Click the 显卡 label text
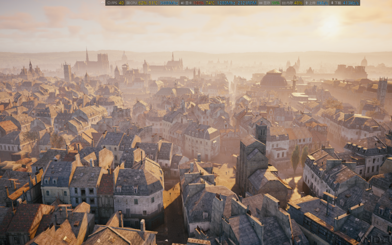Viewport: 392px width, 245px height. tap(188, 3)
